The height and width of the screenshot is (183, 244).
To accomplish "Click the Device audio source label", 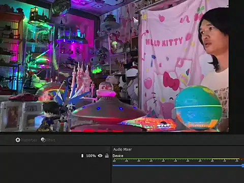I will click(118, 156).
